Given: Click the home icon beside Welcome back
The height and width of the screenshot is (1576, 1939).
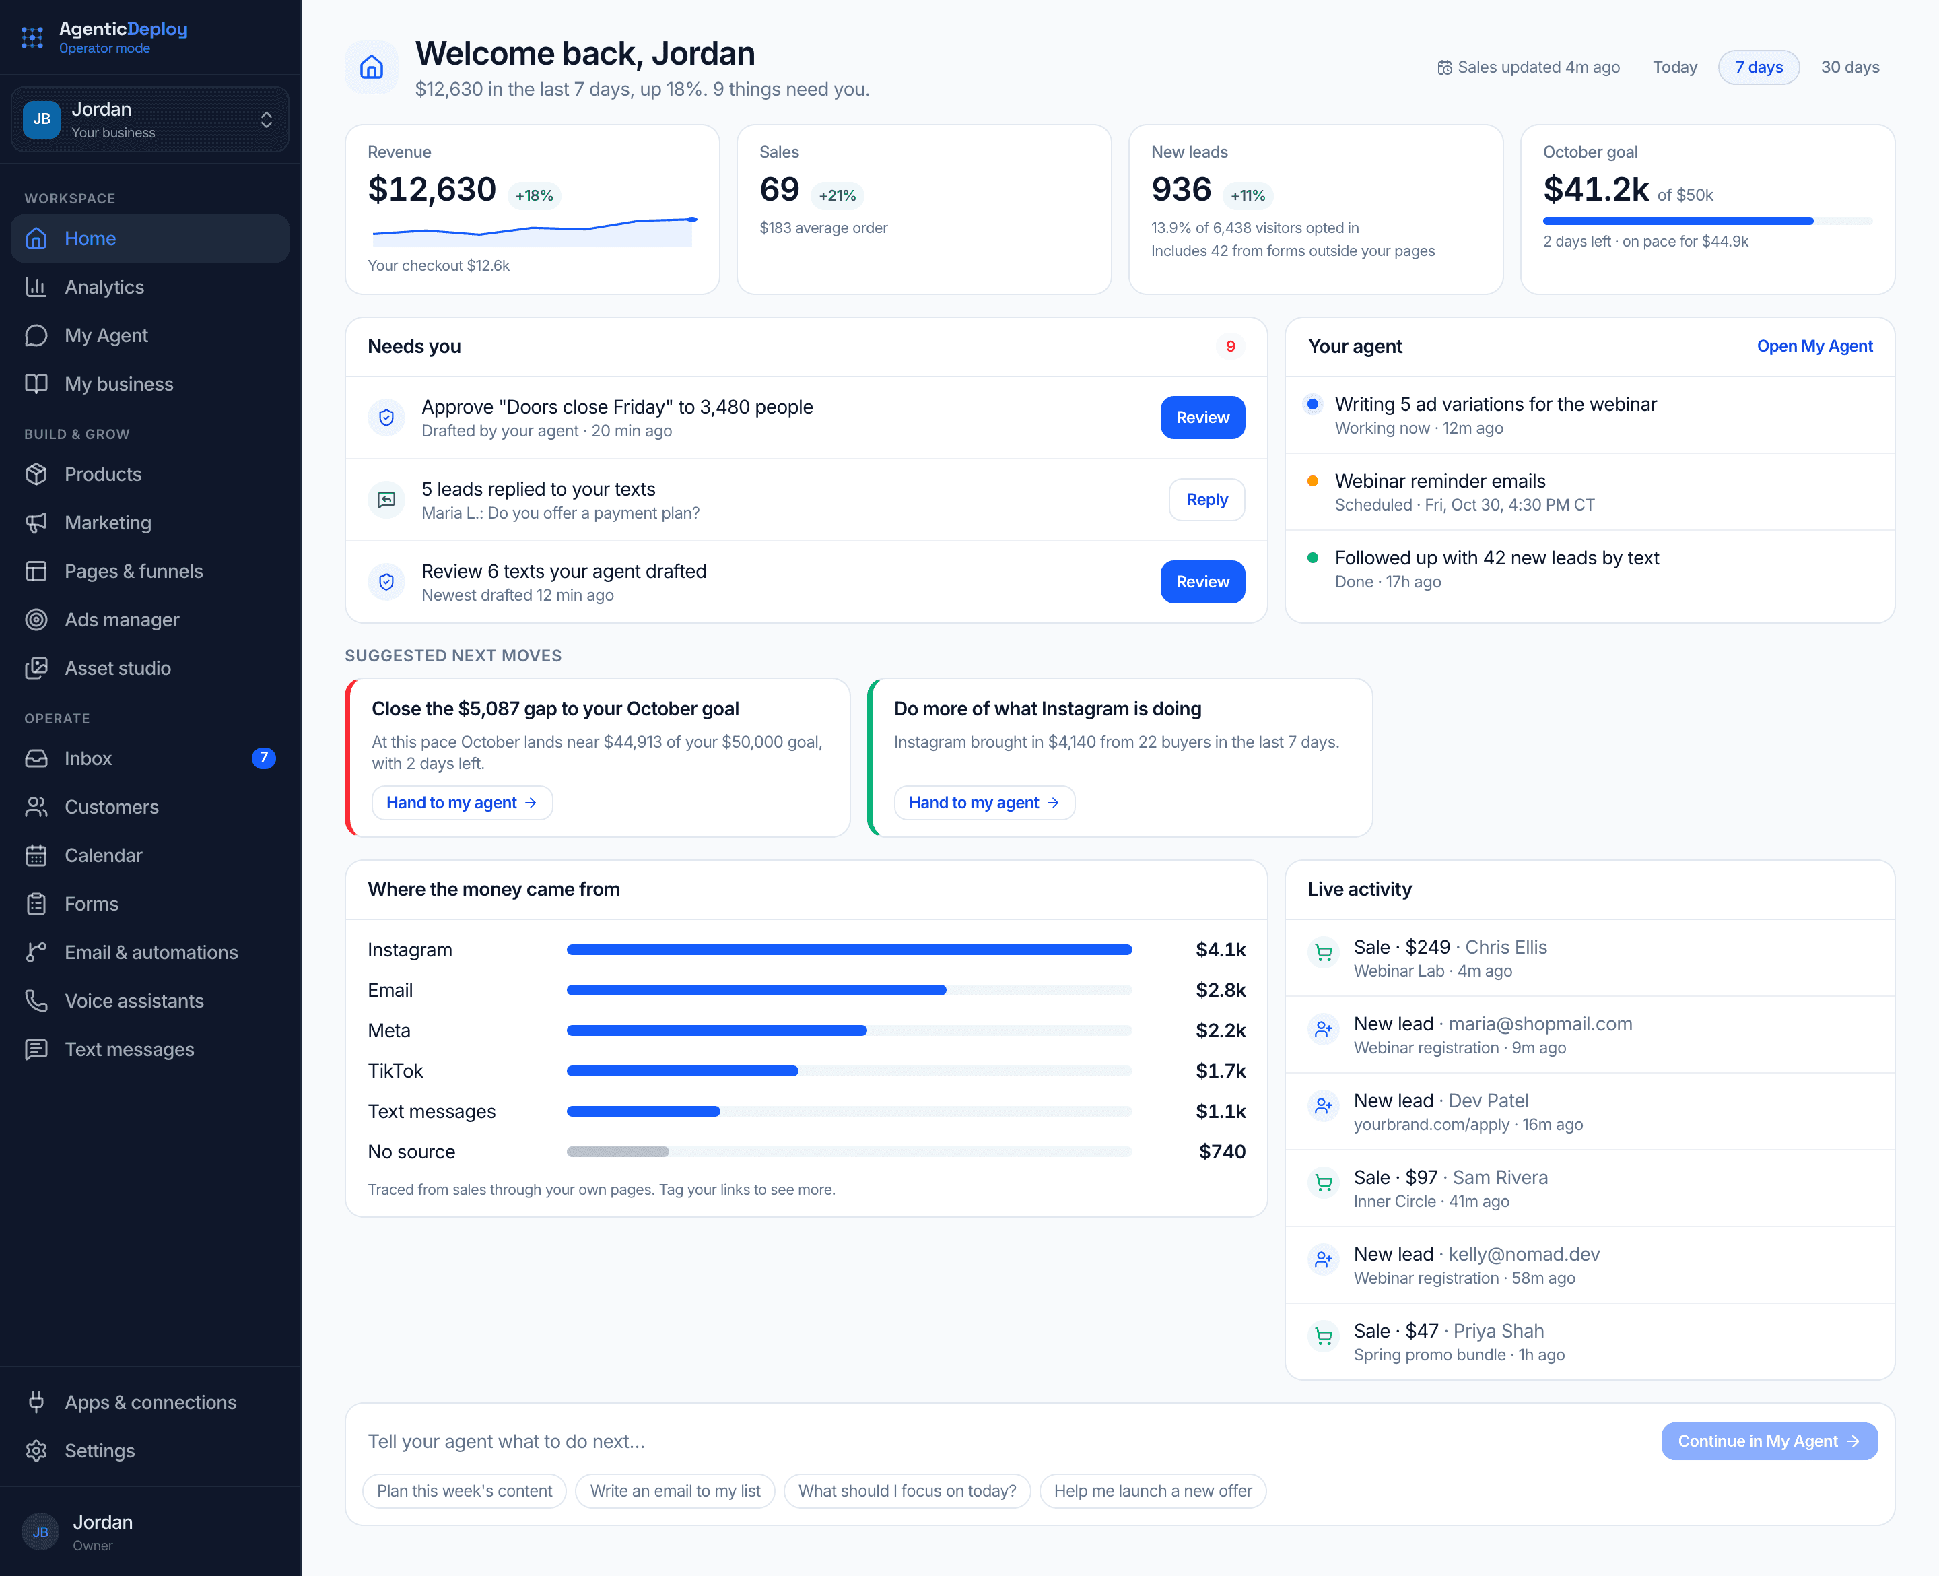Looking at the screenshot, I should [x=372, y=67].
